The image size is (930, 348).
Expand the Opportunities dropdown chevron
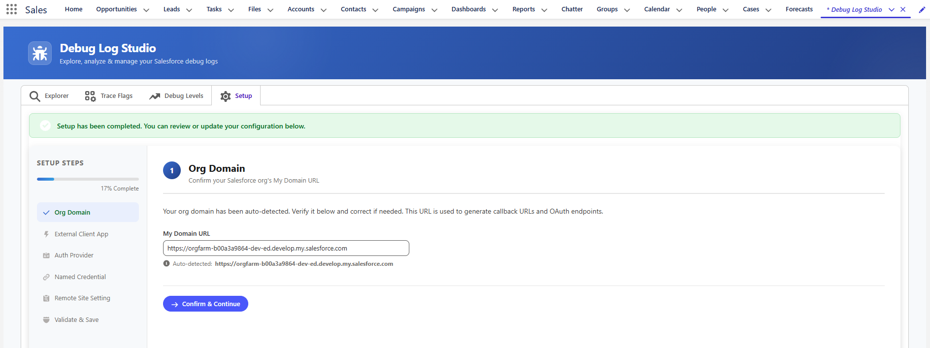(146, 10)
